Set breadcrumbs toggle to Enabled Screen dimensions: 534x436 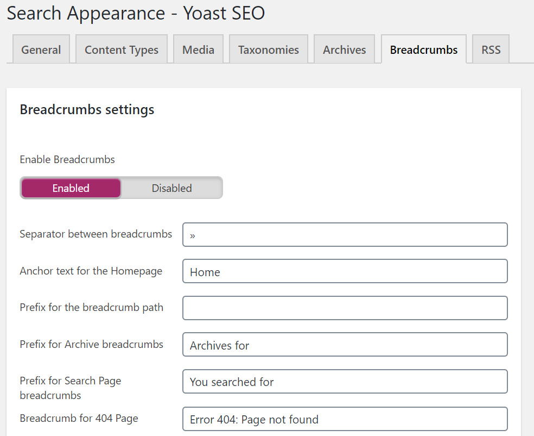pos(71,188)
